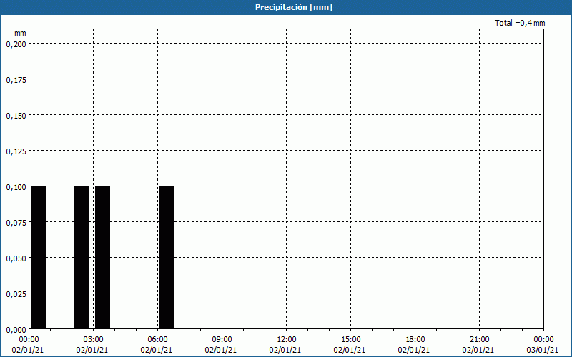Select the precipitation bar just after 03:00
Screen dimensions: 572x357
click(102, 257)
